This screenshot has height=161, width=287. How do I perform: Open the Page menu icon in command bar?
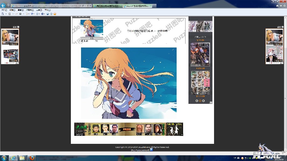(27, 14)
